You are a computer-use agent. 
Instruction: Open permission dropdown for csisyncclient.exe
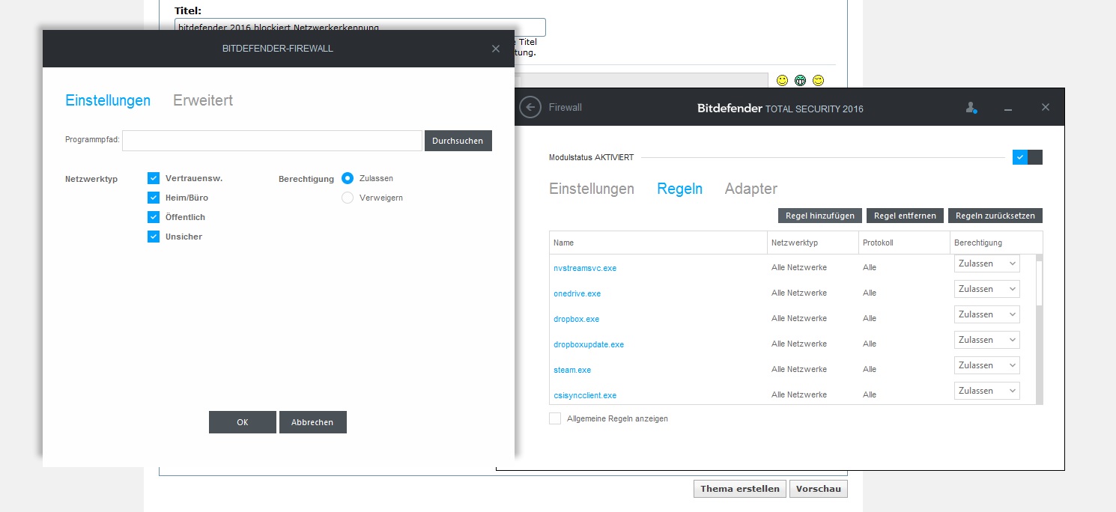[x=986, y=391]
